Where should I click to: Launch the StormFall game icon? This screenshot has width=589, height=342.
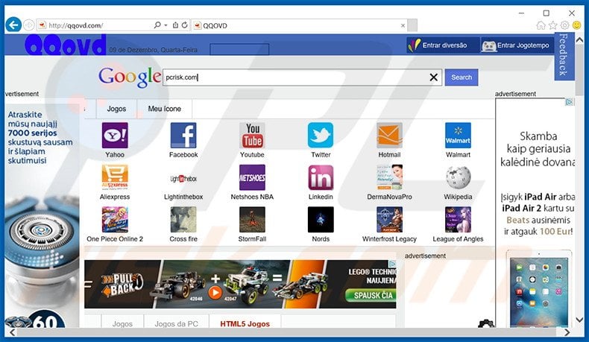(x=252, y=220)
